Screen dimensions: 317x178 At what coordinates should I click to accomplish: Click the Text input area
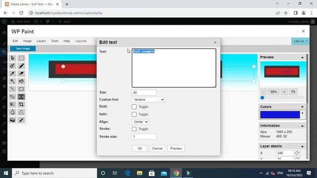(174, 68)
